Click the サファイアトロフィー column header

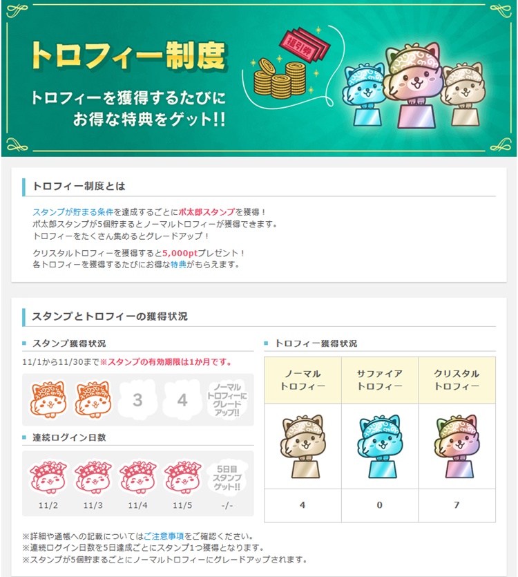(380, 380)
